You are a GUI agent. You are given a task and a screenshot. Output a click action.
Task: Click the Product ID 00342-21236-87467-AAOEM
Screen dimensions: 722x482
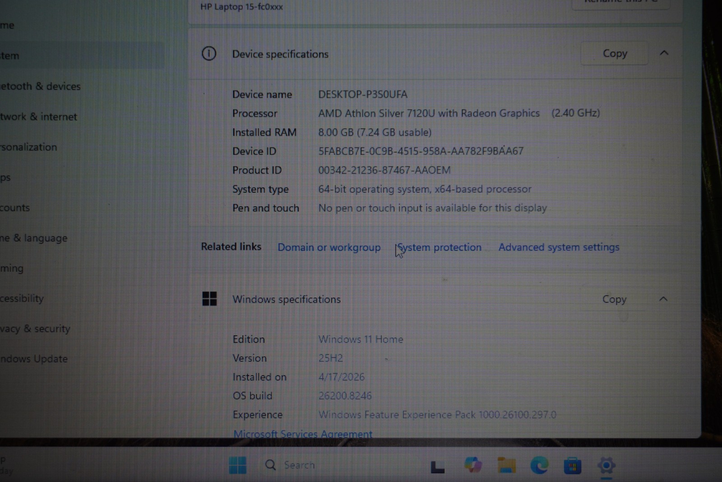pos(384,170)
